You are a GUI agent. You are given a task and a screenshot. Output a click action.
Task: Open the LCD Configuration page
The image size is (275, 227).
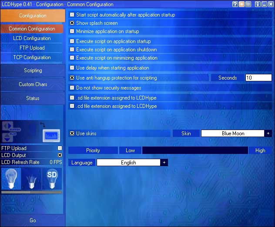32,38
